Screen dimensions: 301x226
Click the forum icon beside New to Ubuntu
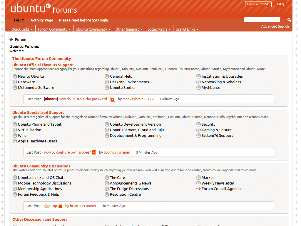pos(15,76)
